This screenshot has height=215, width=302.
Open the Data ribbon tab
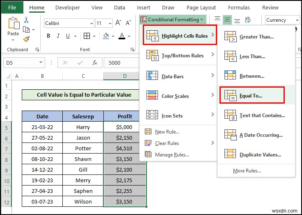[119, 7]
